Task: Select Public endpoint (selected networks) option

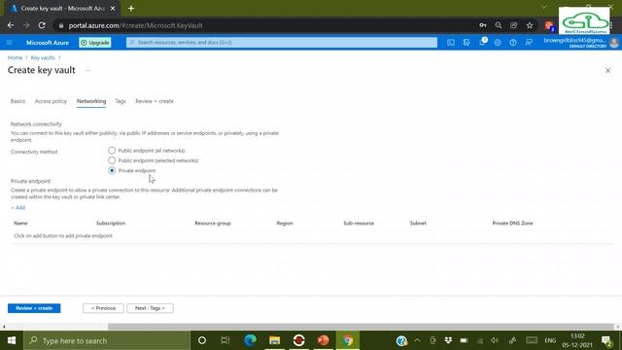Action: (x=112, y=160)
